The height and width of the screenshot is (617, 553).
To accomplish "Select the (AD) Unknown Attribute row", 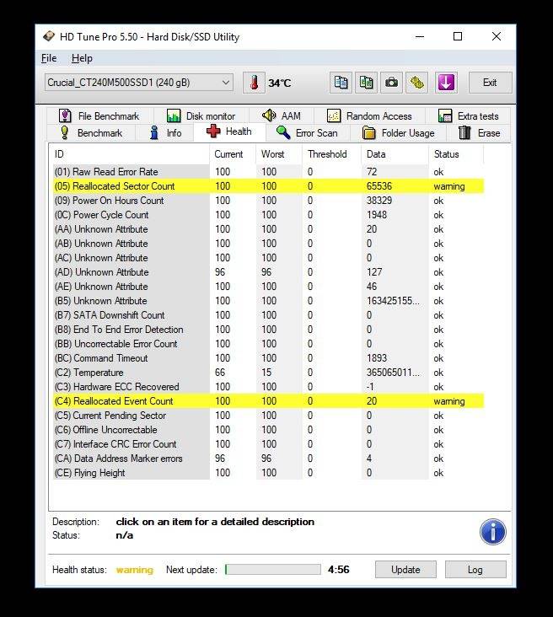I will tap(268, 272).
